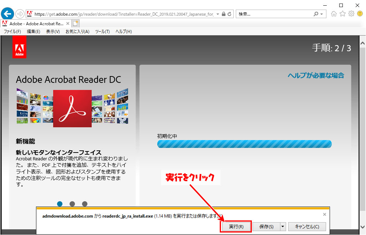Click the forward navigation arrow
Screen dimensions: 366x235
point(20,14)
